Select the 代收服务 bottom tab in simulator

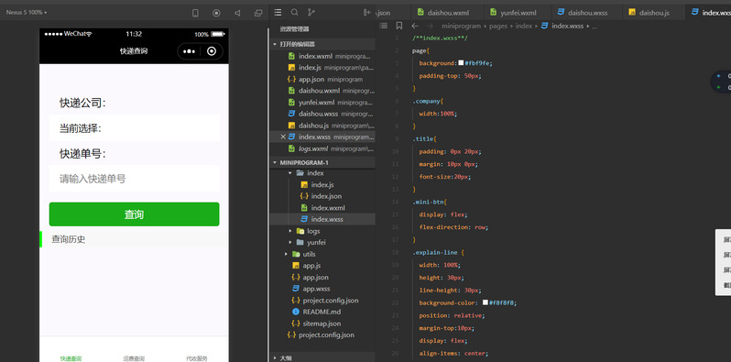[197, 357]
